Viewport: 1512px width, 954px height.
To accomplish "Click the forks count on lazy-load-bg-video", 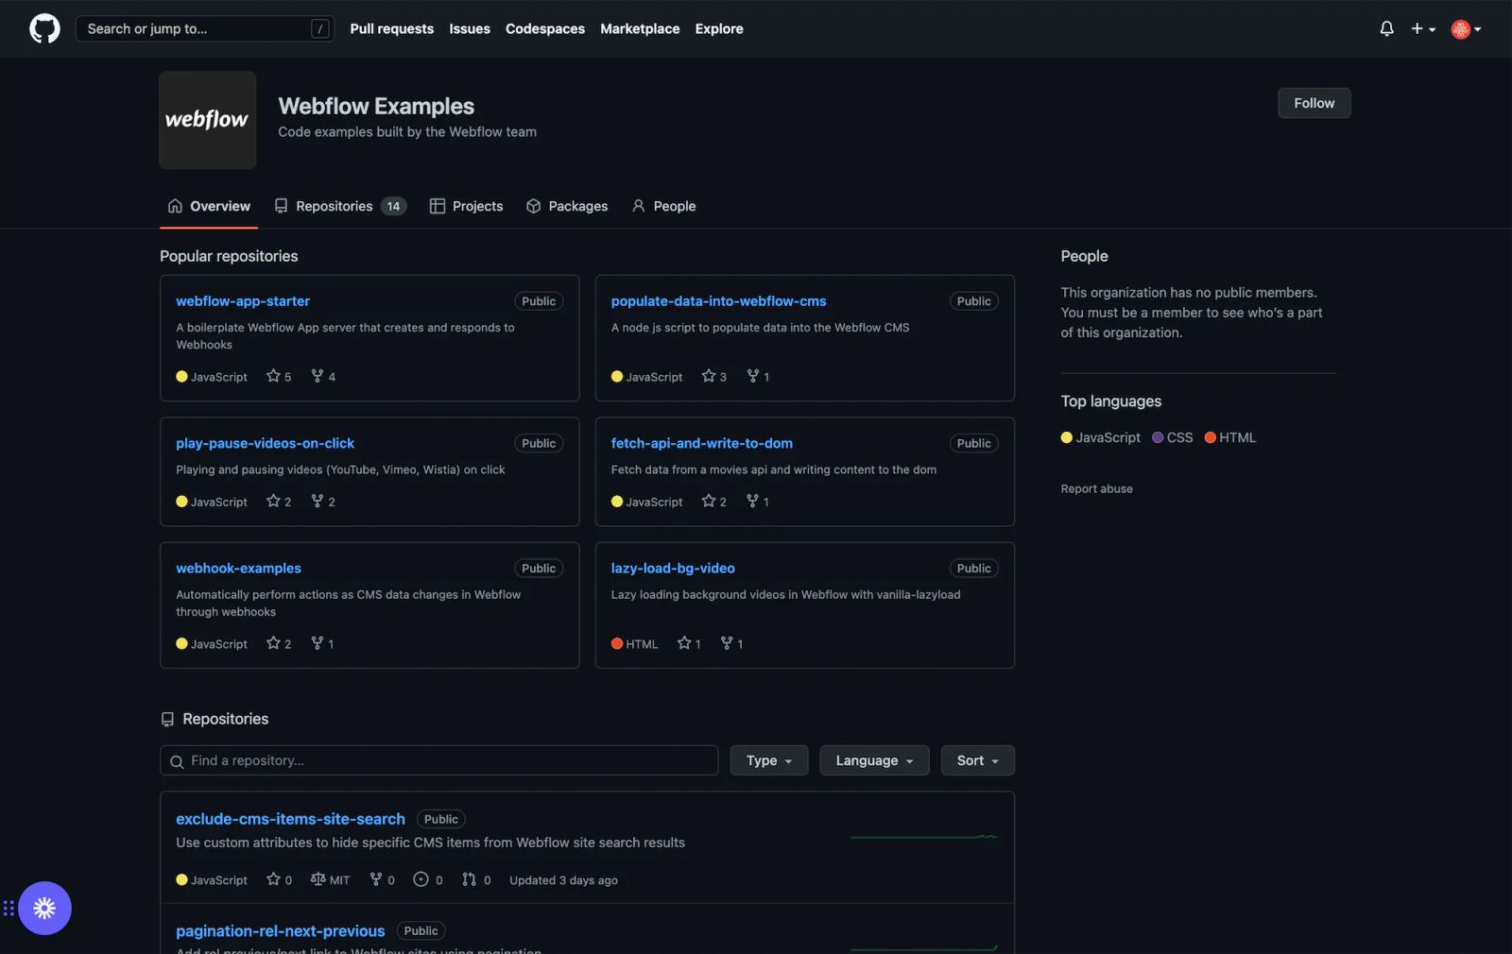I will tap(731, 643).
